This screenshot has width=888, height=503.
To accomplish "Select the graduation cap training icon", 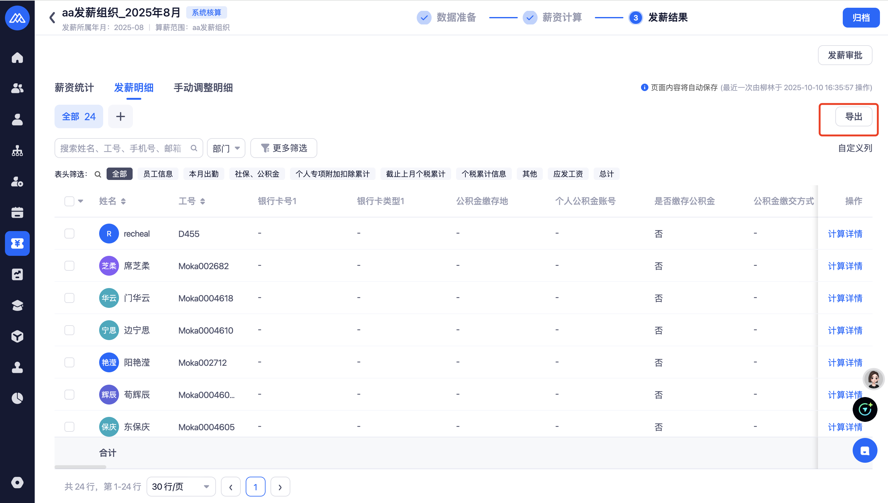I will coord(17,305).
